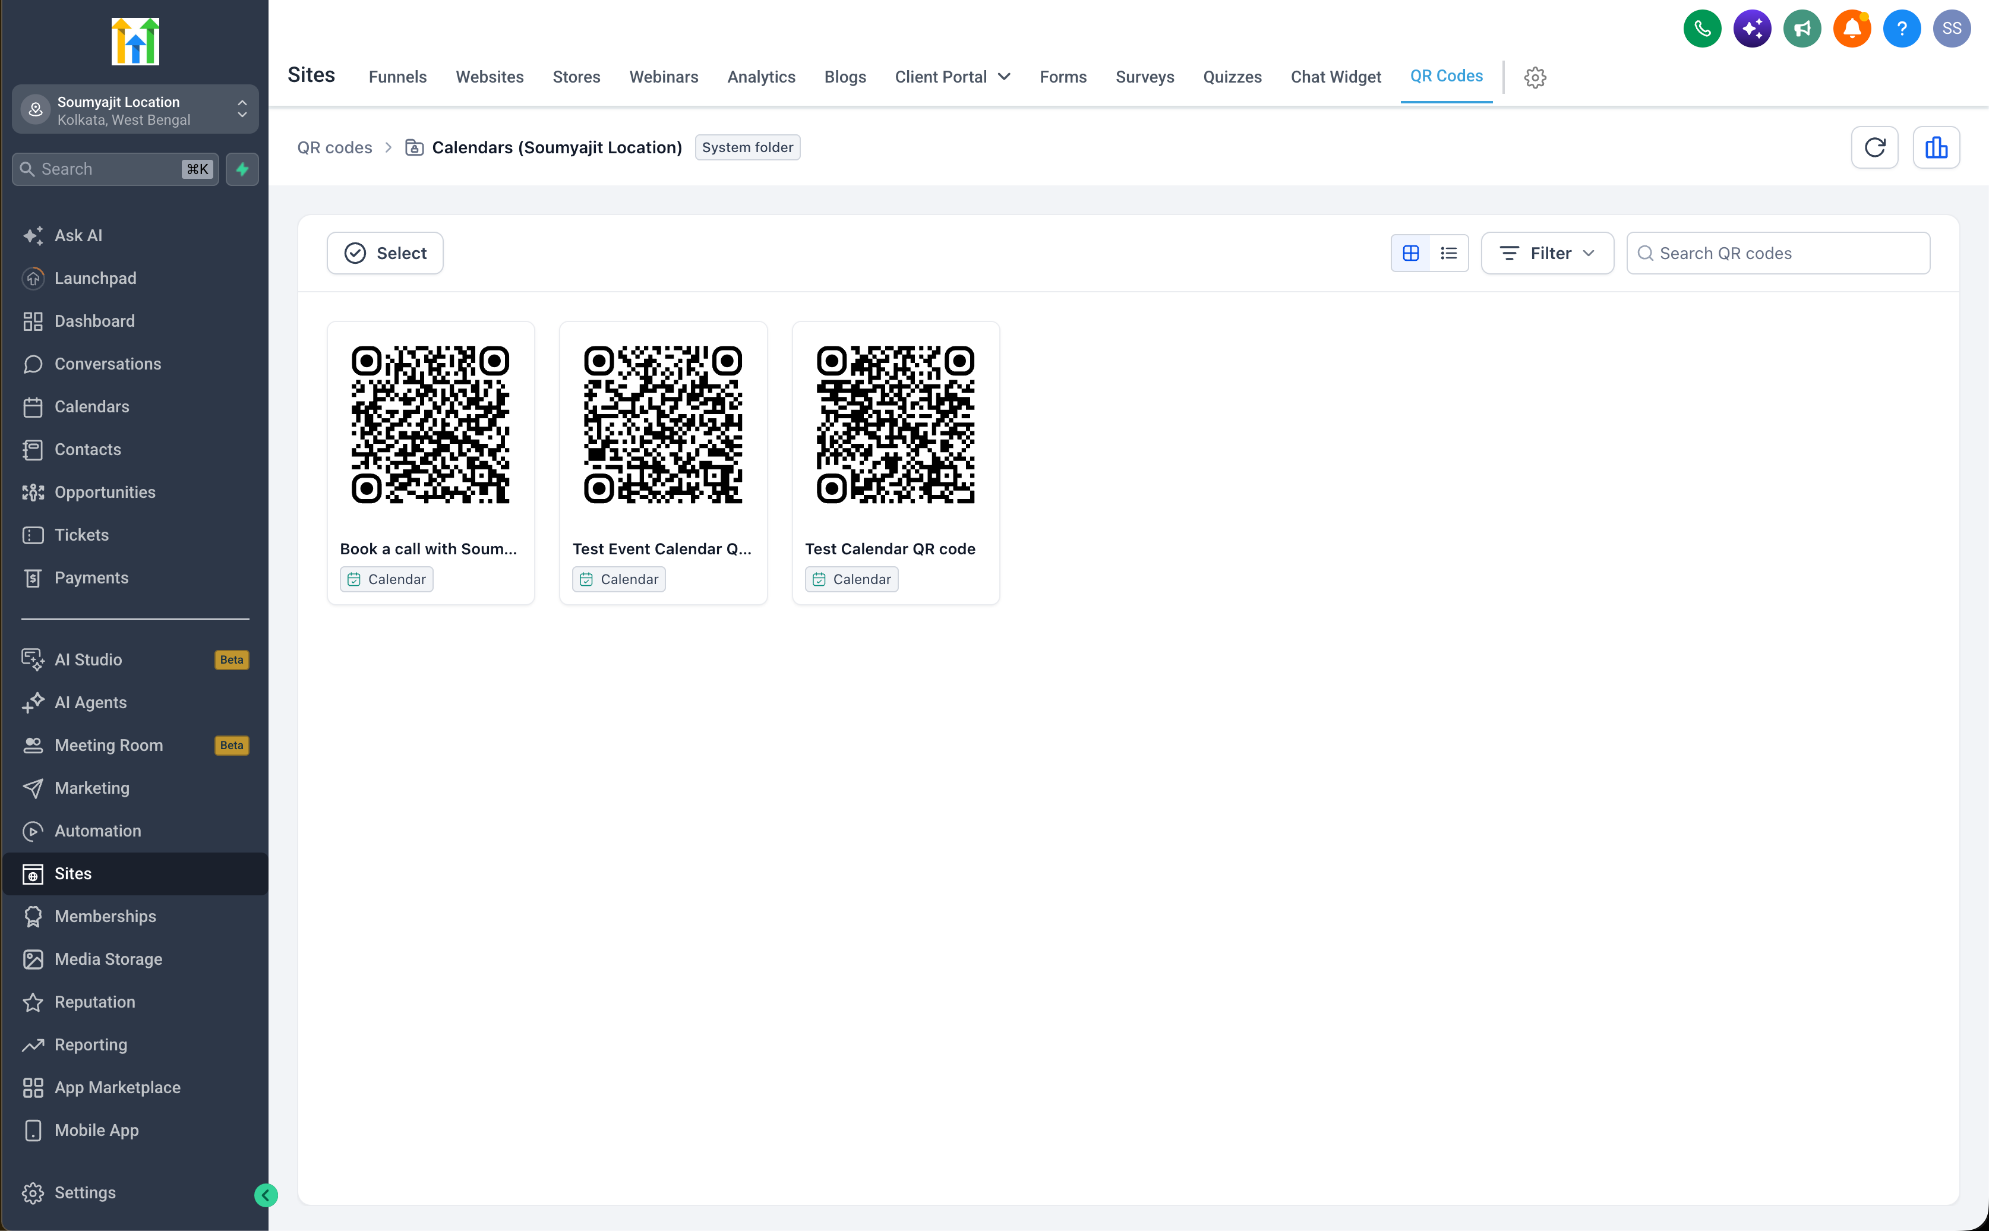
Task: Switch to Funnels tab
Action: coord(397,77)
